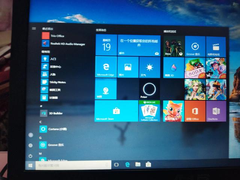The image size is (240, 180).
Task: Launch the Candy Crush Soda tile
Action: 195,68
